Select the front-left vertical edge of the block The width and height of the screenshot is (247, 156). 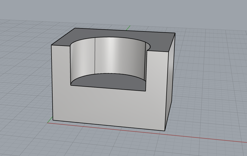click(52, 82)
